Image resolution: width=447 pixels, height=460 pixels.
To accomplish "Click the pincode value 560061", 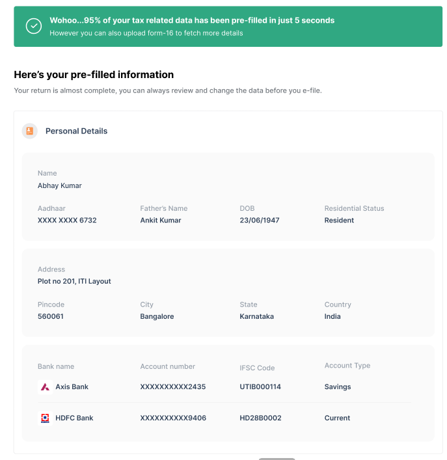I will 51,317.
